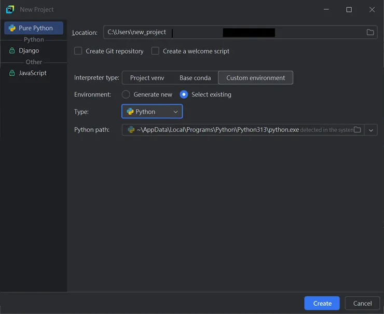Choose the Select existing radio option

[184, 94]
